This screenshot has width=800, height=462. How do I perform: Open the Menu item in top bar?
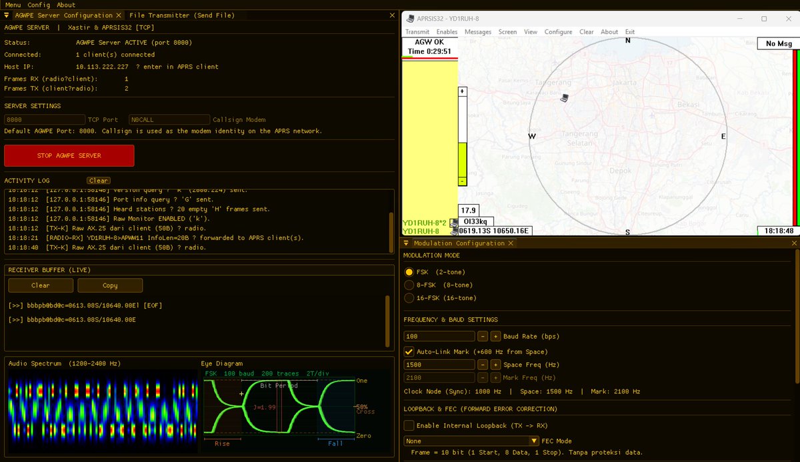(13, 5)
